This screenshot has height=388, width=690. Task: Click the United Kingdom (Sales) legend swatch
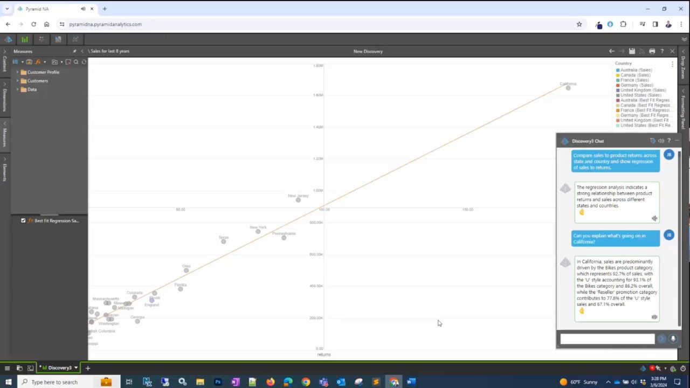click(x=618, y=90)
